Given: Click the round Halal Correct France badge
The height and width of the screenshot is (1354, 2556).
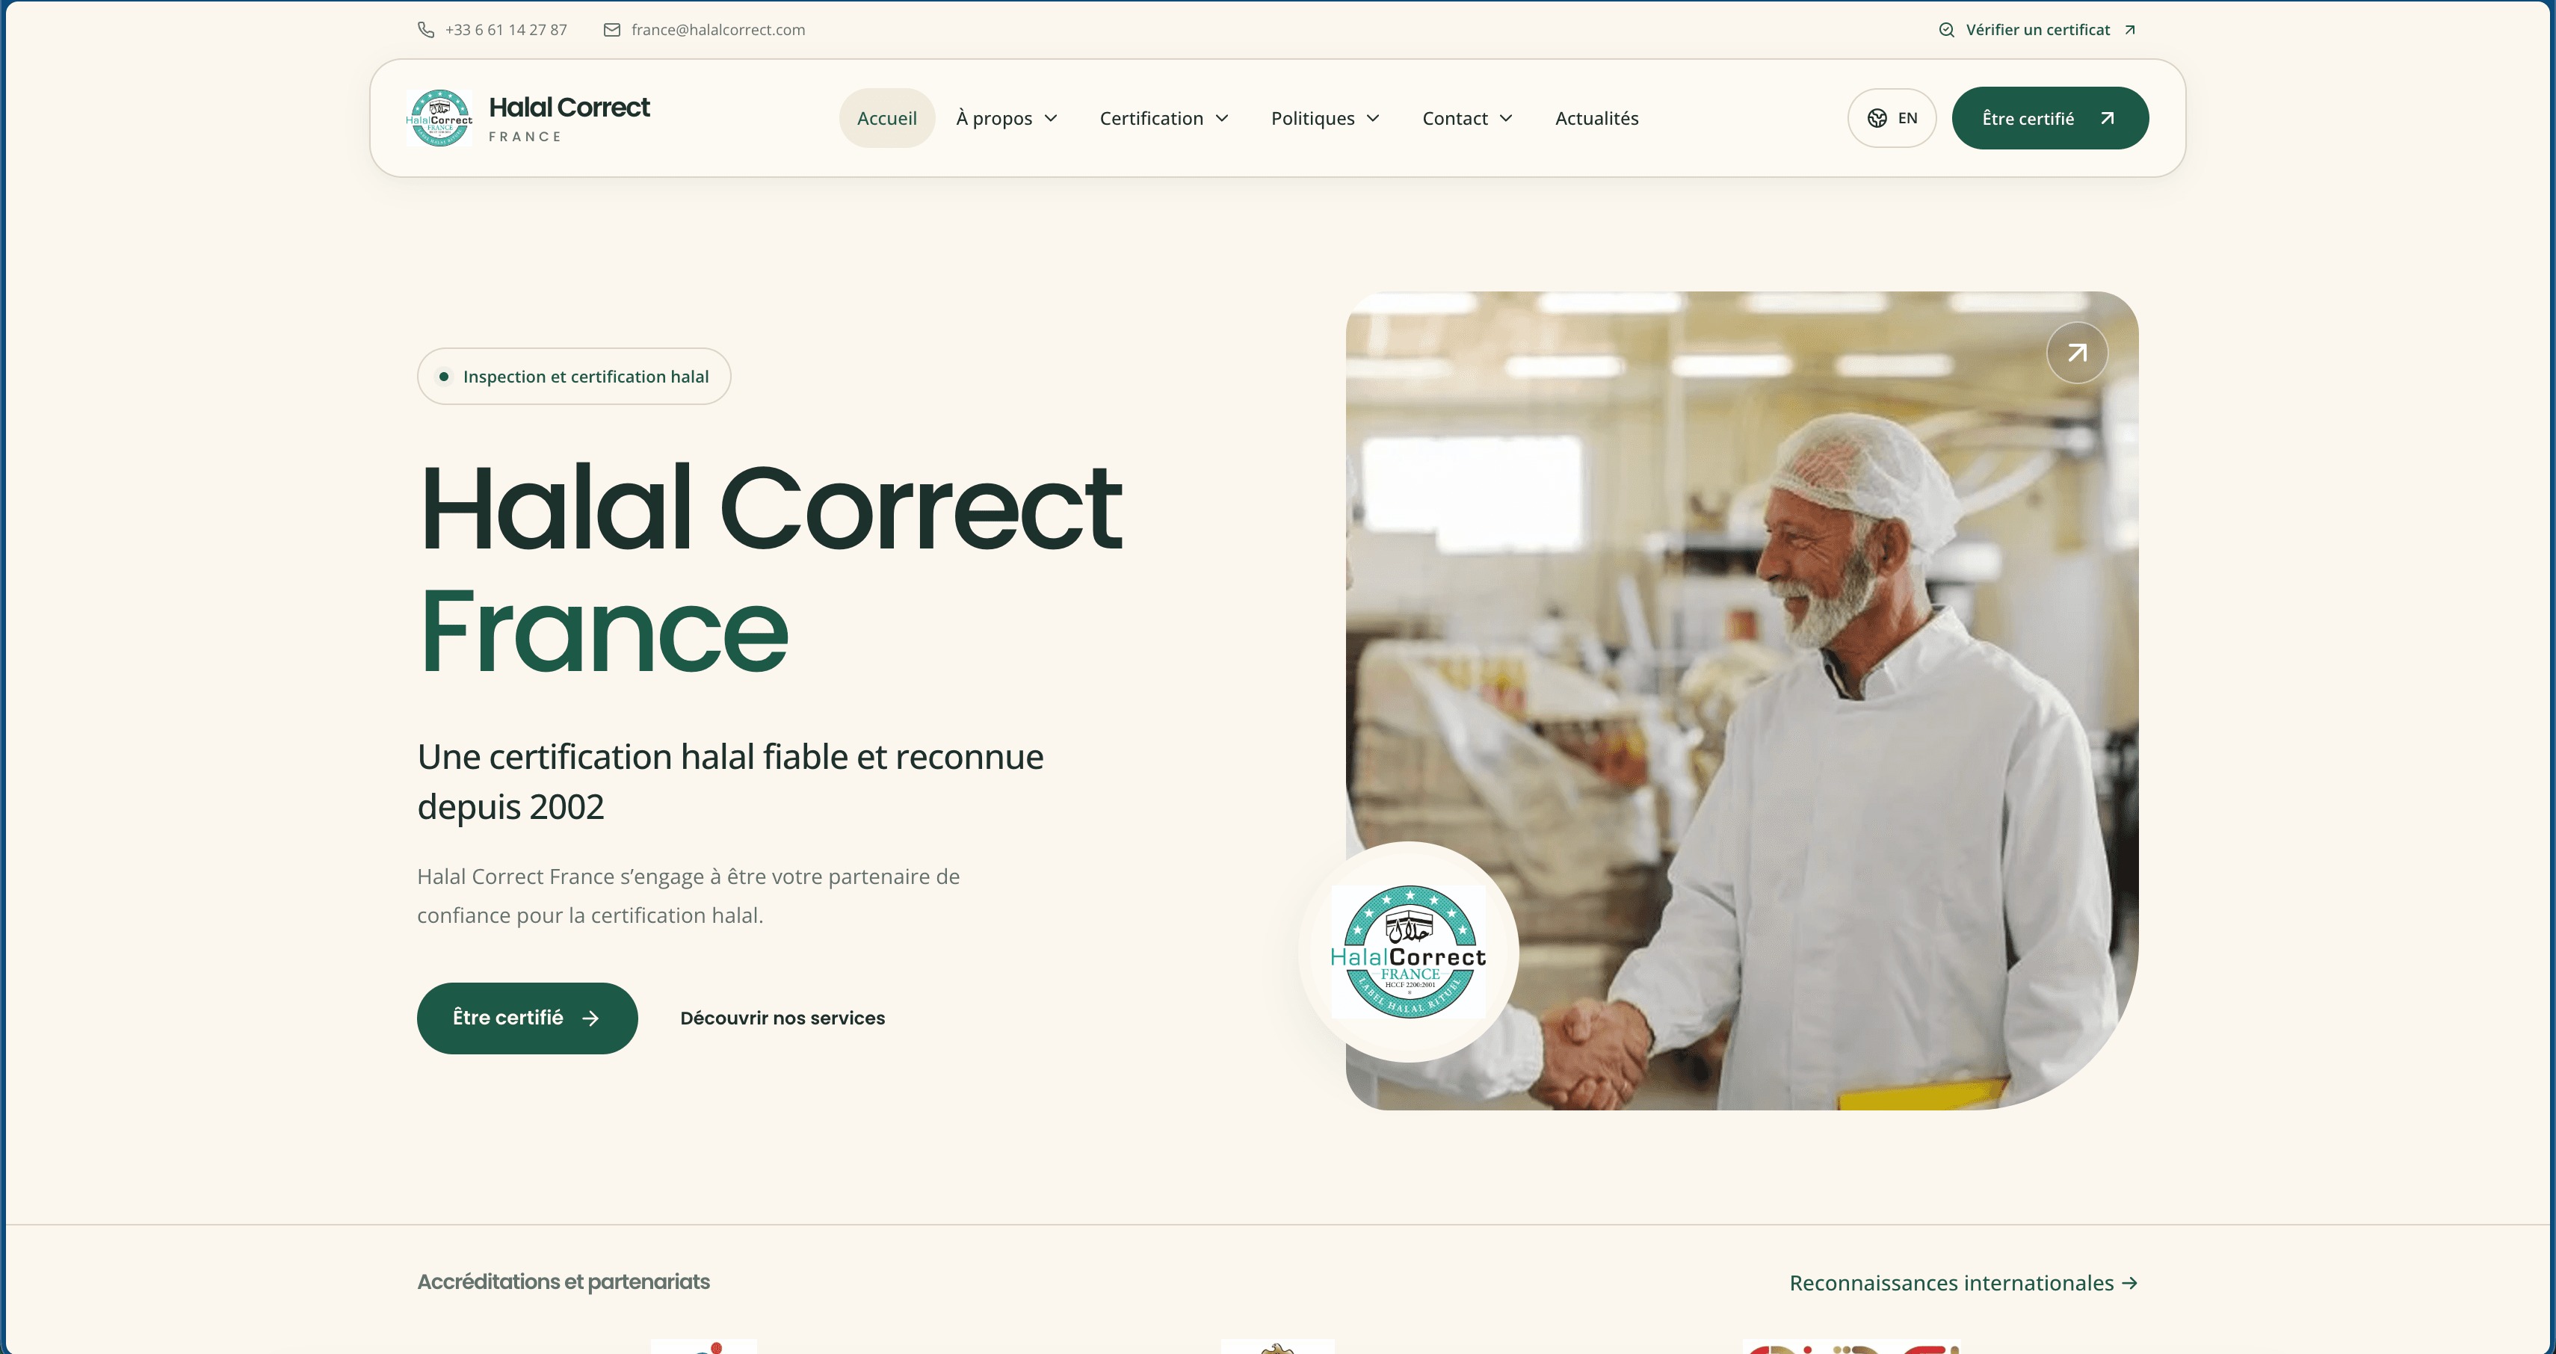Looking at the screenshot, I should (x=1408, y=952).
